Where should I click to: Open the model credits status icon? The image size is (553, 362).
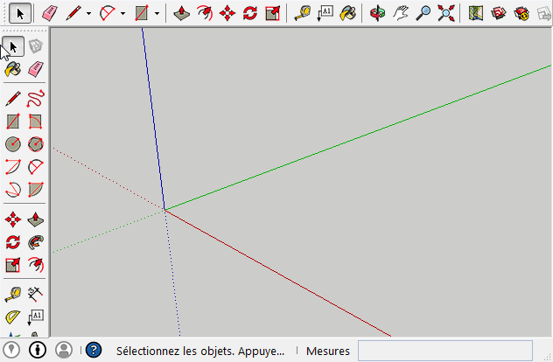click(x=38, y=350)
